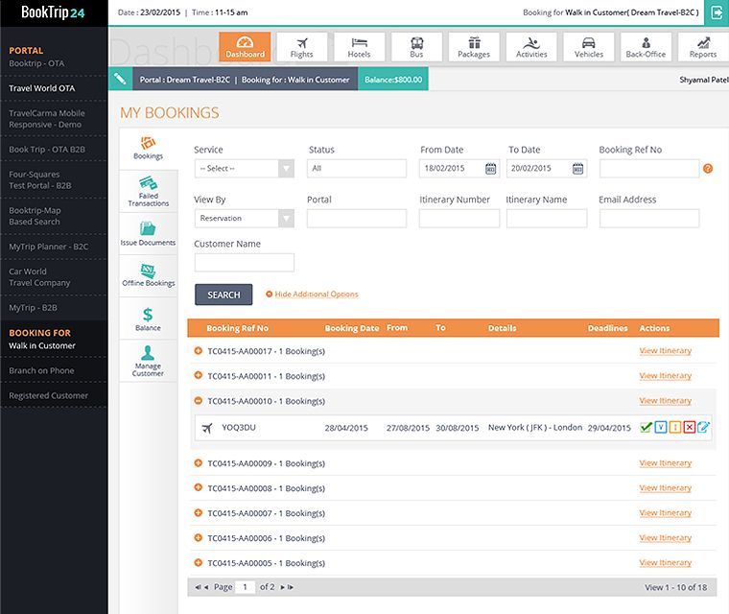Click the logout icon at top right
Image resolution: width=729 pixels, height=614 pixels.
(717, 12)
